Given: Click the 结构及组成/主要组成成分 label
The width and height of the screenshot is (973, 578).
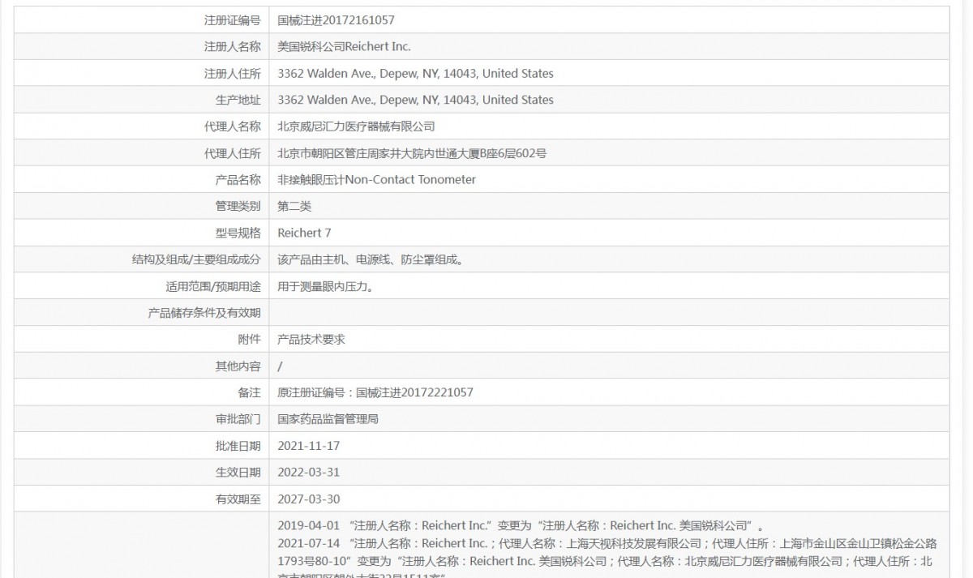Looking at the screenshot, I should coord(196,260).
